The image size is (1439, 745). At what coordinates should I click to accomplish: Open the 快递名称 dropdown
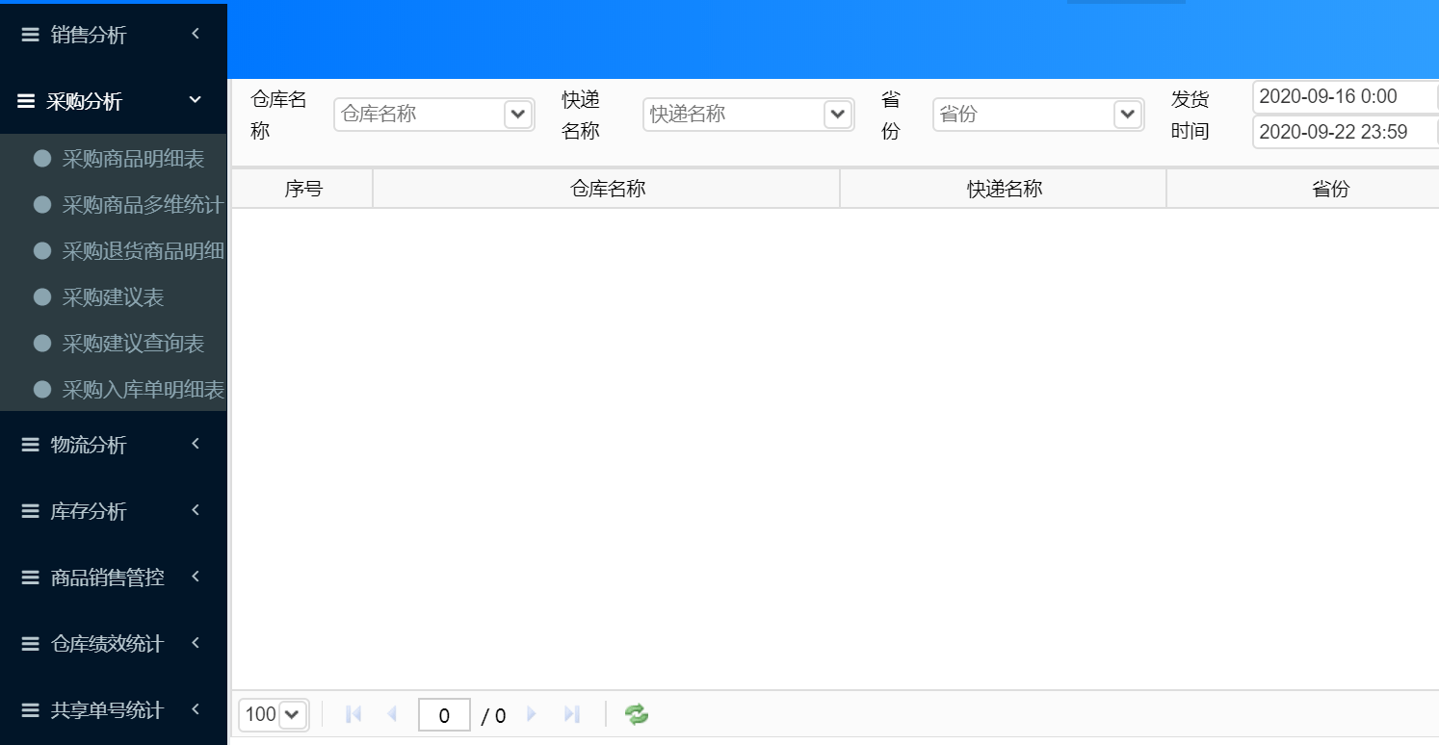click(838, 114)
